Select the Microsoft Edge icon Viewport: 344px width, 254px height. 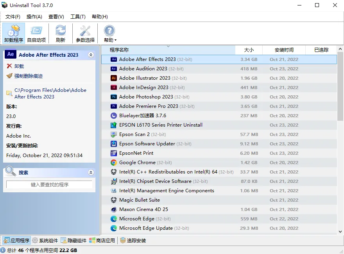coord(114,219)
